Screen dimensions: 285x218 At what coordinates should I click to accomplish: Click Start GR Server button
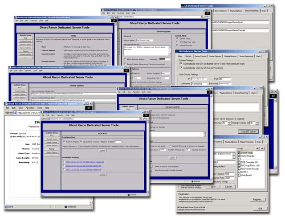(248, 132)
